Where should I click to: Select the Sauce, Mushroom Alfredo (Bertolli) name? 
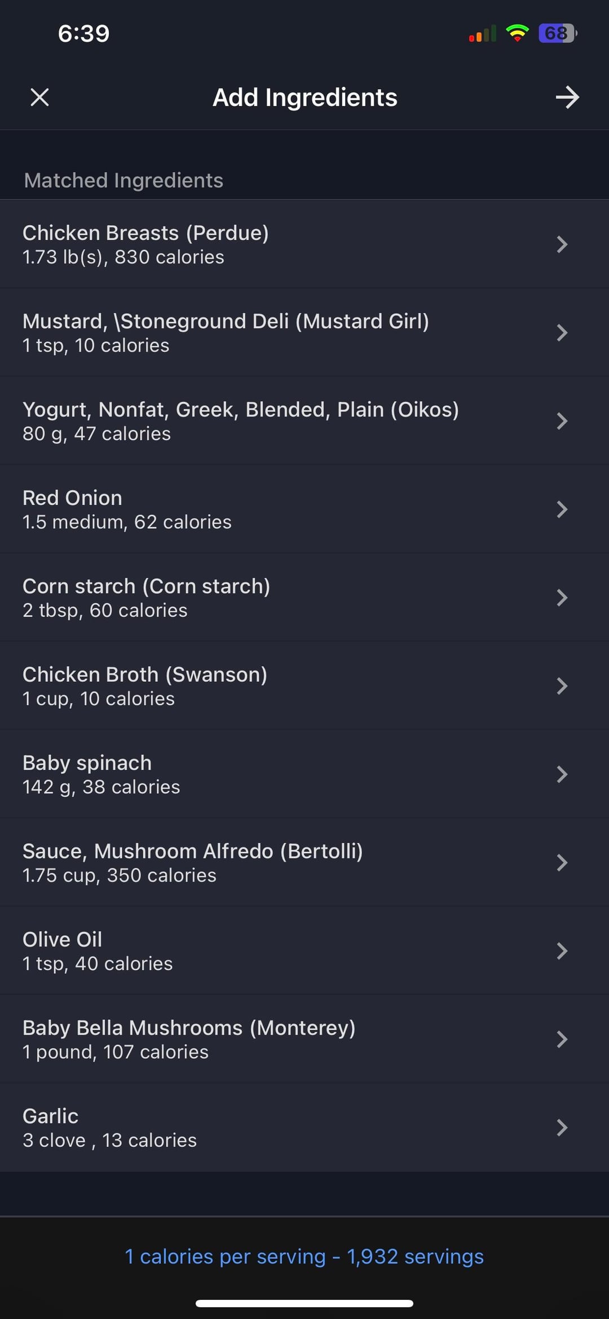click(x=192, y=851)
